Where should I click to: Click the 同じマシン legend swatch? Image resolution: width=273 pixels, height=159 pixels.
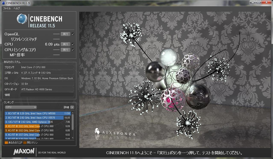point(25,143)
